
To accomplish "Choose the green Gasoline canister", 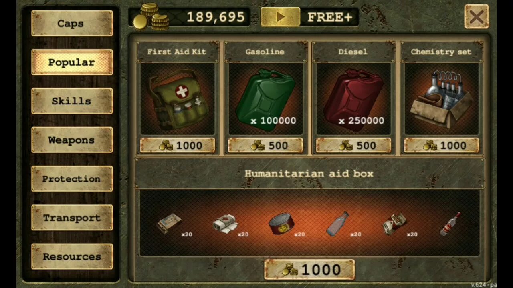I will (x=265, y=99).
